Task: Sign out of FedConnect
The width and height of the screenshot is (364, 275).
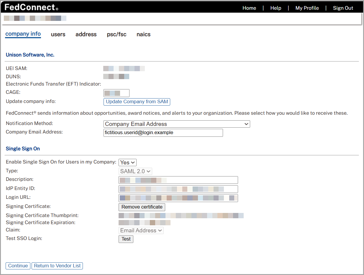Action: pyautogui.click(x=343, y=8)
